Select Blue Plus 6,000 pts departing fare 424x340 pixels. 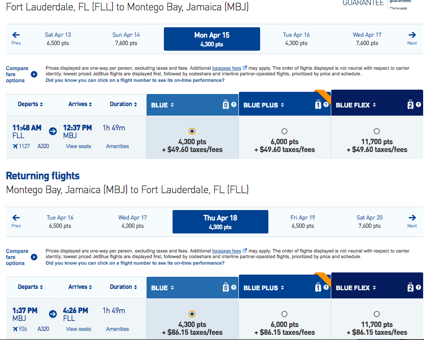point(284,131)
